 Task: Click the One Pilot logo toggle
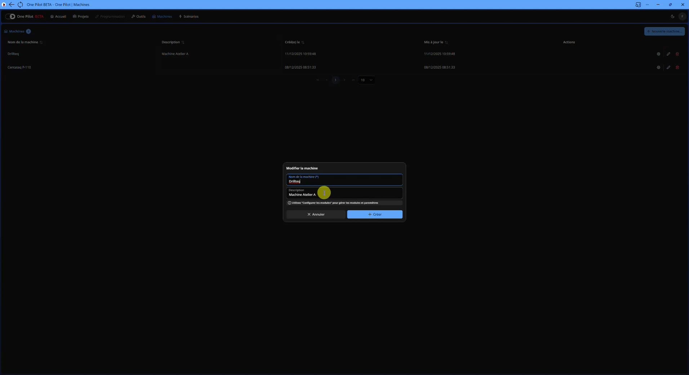[10, 17]
